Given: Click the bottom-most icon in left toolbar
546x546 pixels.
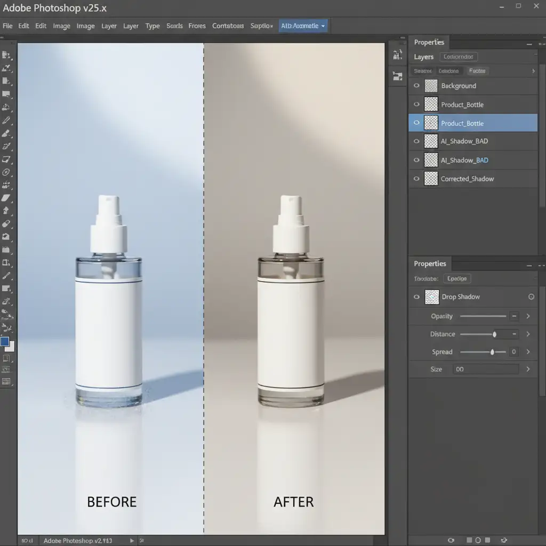Looking at the screenshot, I should pos(7,381).
